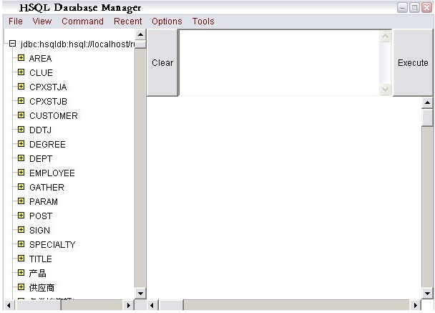Select the CLUE table label
This screenshot has height=313, width=435.
41,73
